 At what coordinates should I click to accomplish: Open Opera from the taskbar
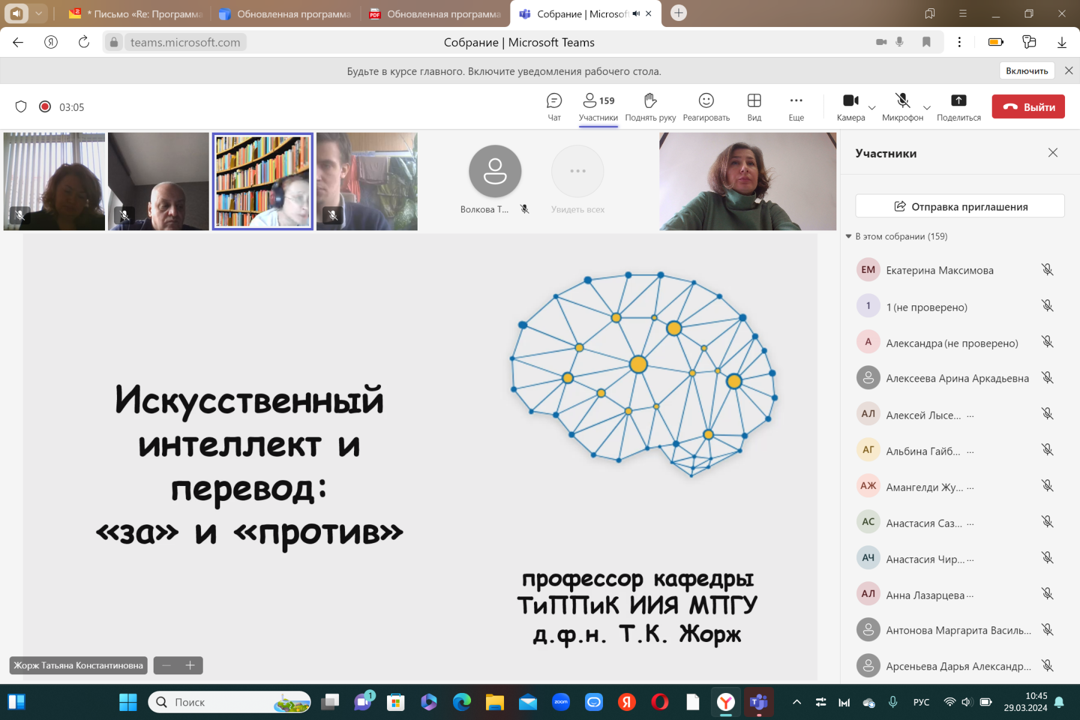(x=660, y=702)
